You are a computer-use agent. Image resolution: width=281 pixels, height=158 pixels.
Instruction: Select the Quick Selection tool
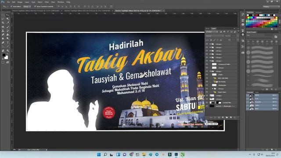point(7,19)
